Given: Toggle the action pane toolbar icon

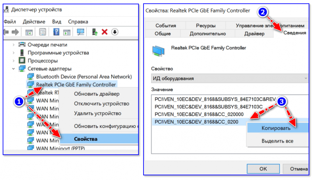Looking at the screenshot, I should pyautogui.click(x=67, y=32).
